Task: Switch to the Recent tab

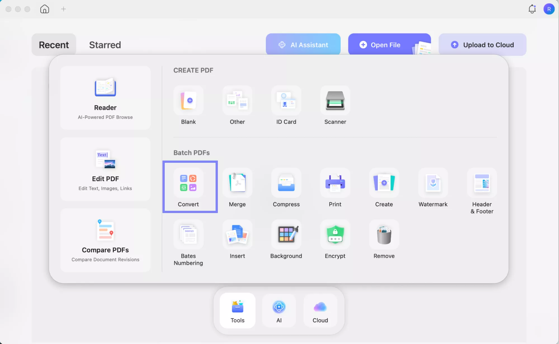Action: click(54, 45)
